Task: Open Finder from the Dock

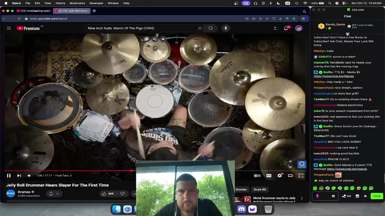Action: click(117, 209)
